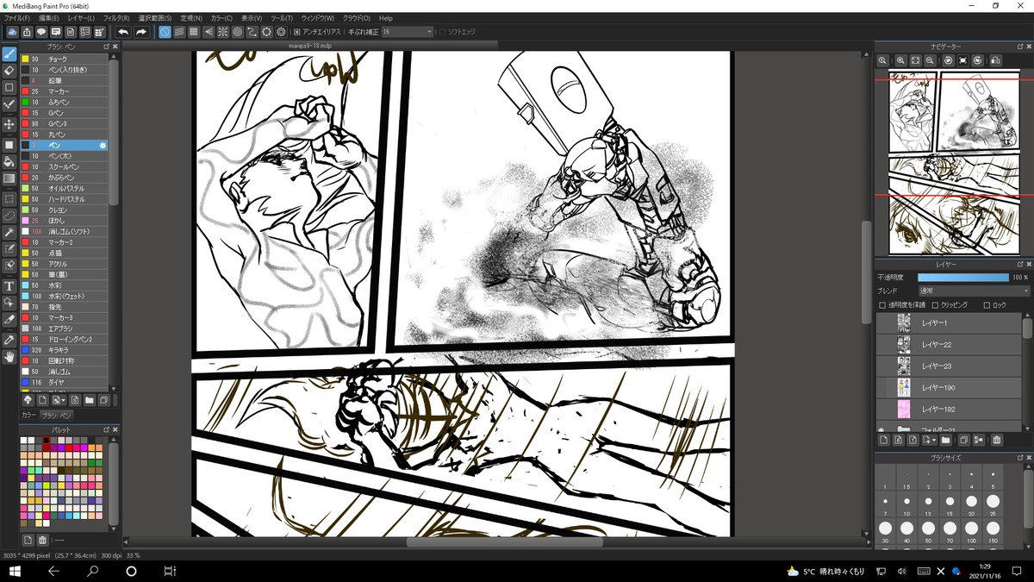Toggle visibility of レイヤー22
Viewport: 1034px width, 582px height.
click(x=883, y=343)
